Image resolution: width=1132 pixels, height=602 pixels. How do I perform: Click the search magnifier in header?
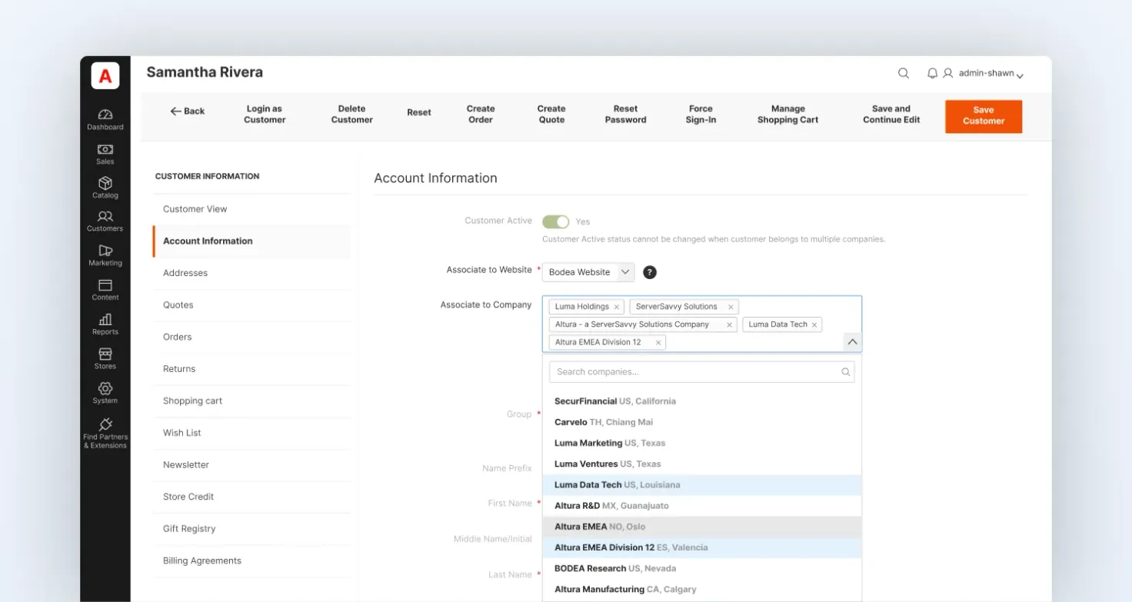pyautogui.click(x=904, y=73)
